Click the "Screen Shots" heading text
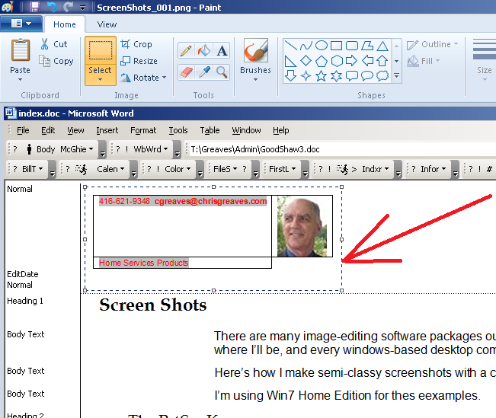The height and width of the screenshot is (418, 496). click(x=153, y=305)
